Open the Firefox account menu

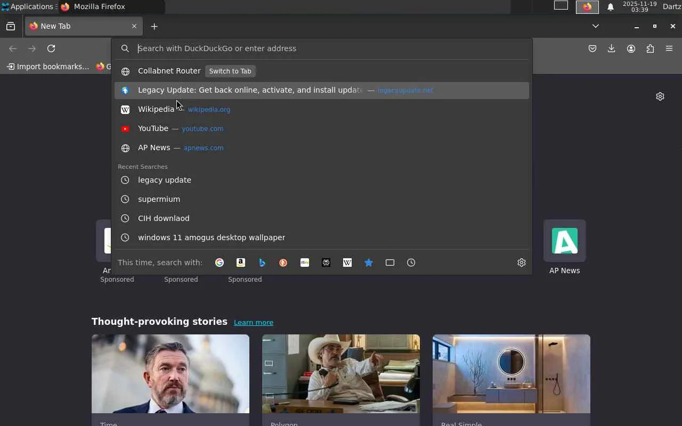pyautogui.click(x=631, y=48)
